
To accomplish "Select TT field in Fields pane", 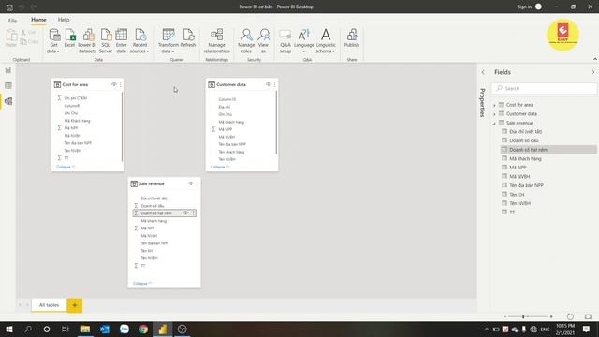I will click(x=512, y=212).
